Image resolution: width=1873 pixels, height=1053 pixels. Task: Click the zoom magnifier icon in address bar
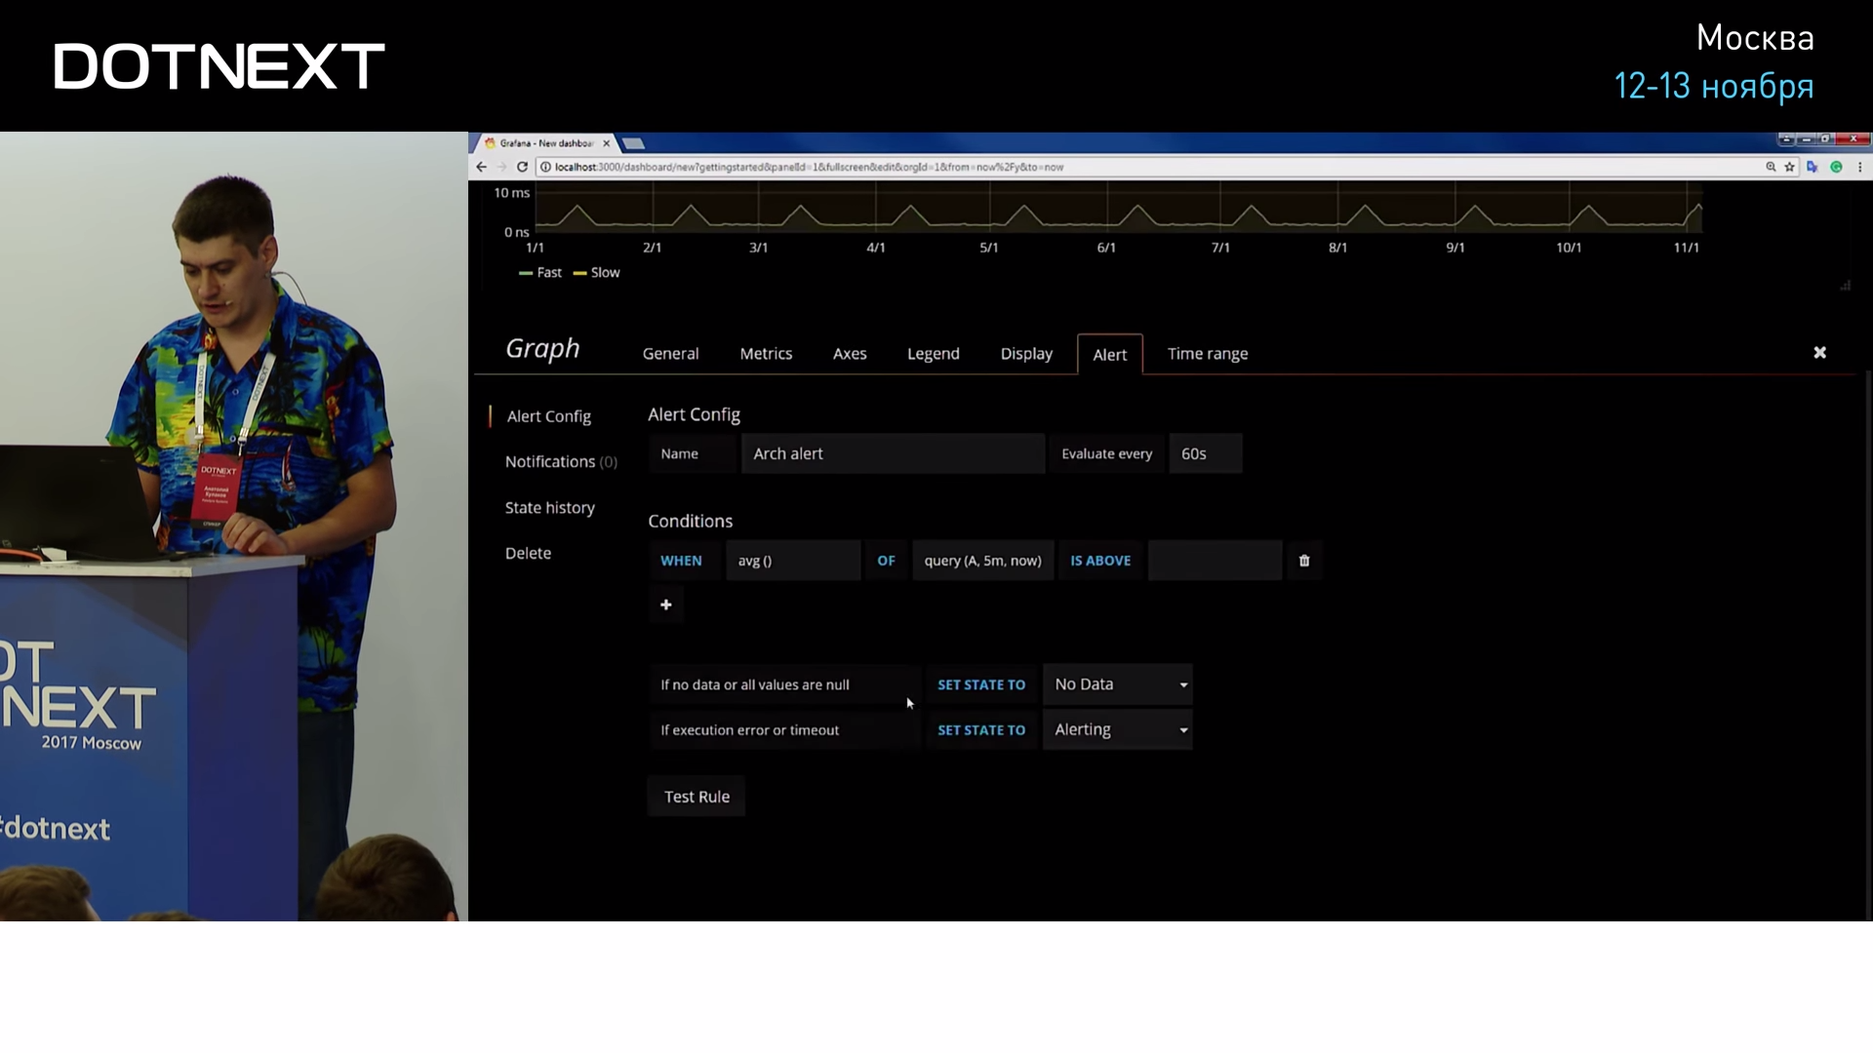click(1771, 167)
